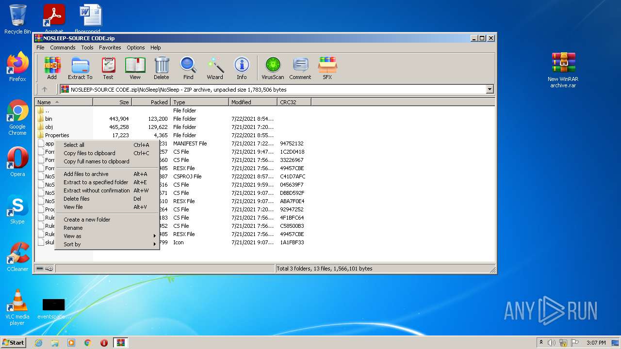Sort by the Modified column header

pyautogui.click(x=253, y=102)
